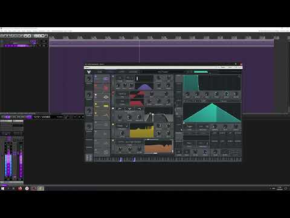290x218 pixels.
Task: Open the preset name selector in Vital
Action: [x=163, y=72]
